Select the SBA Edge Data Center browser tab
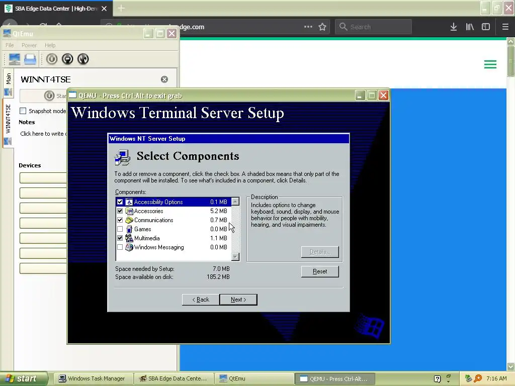515x386 pixels. click(56, 9)
